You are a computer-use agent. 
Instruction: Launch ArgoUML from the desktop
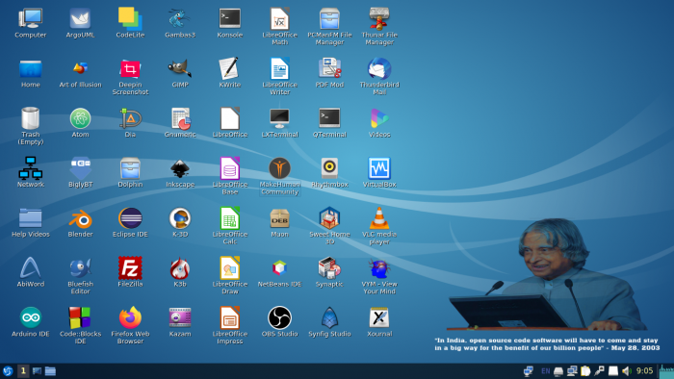(80, 19)
